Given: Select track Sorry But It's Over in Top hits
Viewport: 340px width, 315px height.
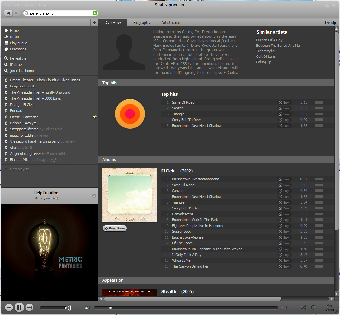Looking at the screenshot, I should point(186,120).
